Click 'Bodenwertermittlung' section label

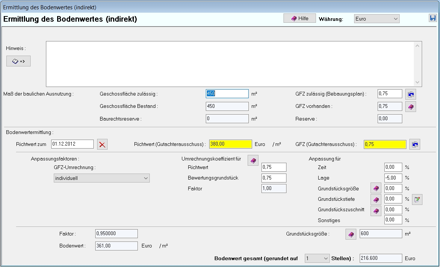pyautogui.click(x=30, y=132)
